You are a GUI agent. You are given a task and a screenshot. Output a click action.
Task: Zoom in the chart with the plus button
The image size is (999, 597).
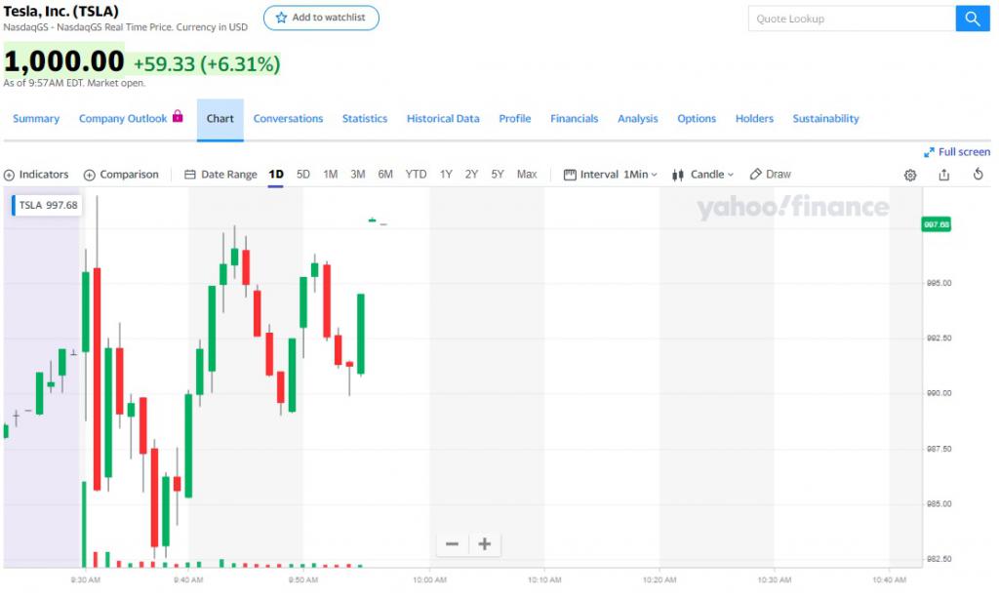pyautogui.click(x=485, y=544)
